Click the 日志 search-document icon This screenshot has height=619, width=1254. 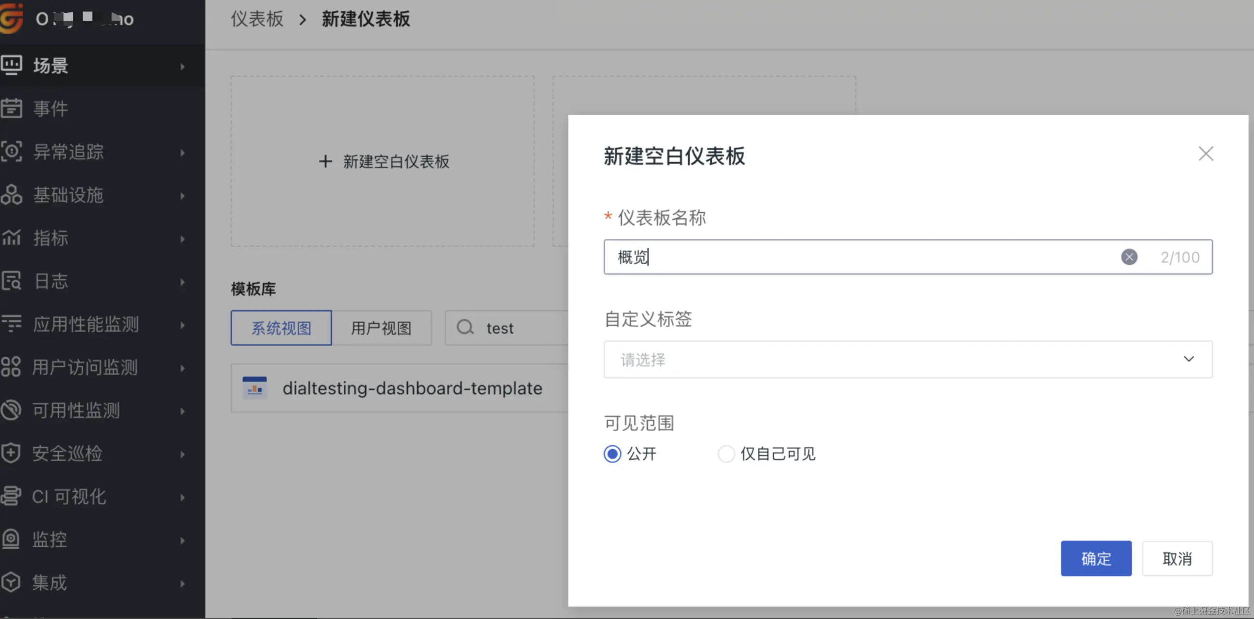click(12, 281)
